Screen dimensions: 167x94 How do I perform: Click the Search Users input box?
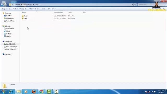pyautogui.click(x=151, y=5)
